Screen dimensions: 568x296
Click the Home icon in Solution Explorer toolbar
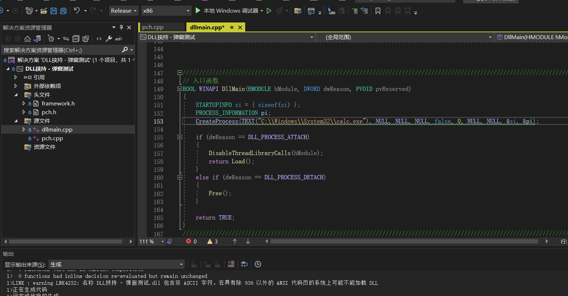click(x=28, y=39)
